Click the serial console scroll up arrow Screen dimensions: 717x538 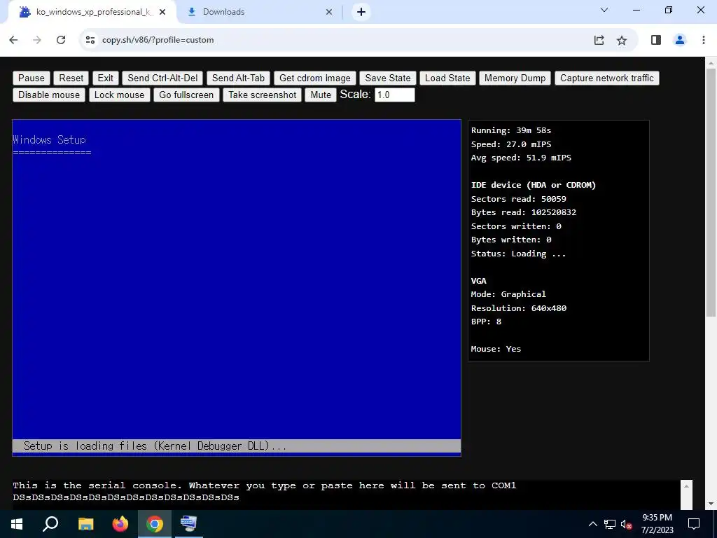686,486
